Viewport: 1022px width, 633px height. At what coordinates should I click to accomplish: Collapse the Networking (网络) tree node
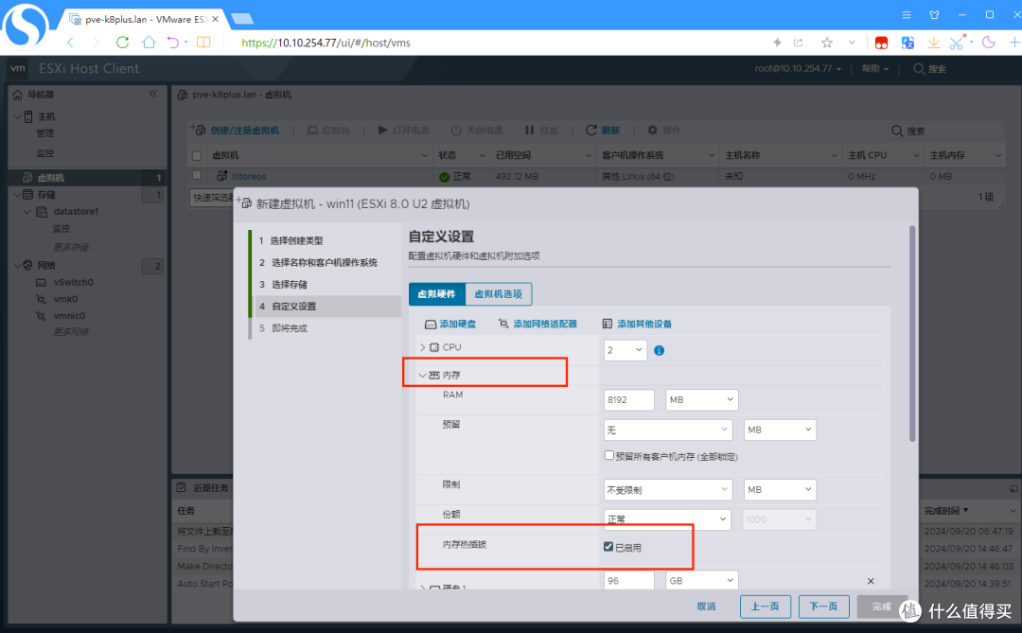pyautogui.click(x=18, y=265)
